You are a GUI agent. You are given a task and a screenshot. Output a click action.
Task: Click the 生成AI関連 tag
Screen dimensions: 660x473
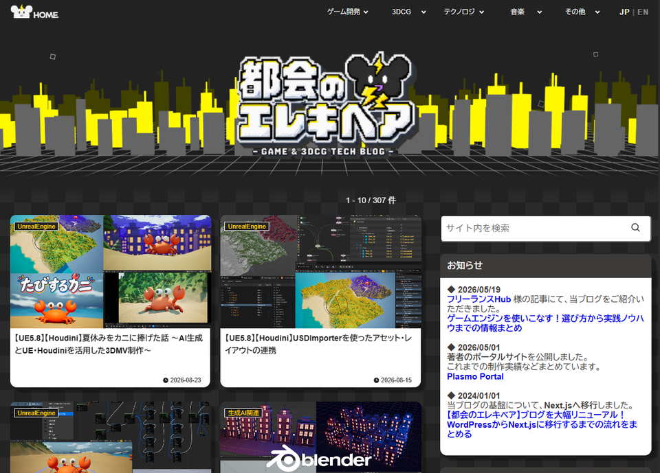pos(243,413)
